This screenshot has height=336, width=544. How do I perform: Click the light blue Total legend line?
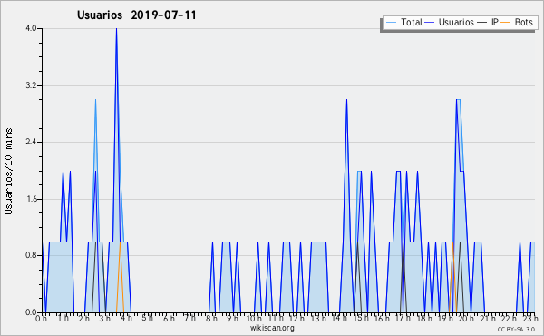pyautogui.click(x=391, y=23)
